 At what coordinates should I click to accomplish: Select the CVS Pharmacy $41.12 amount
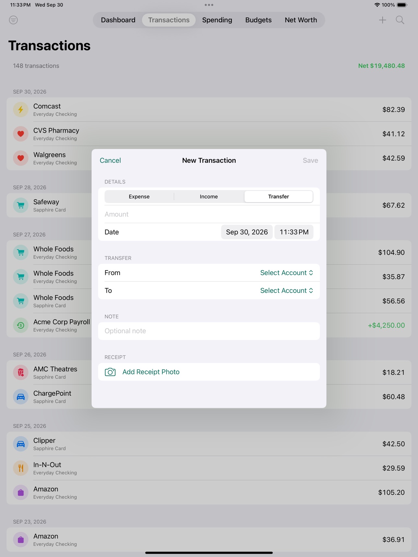[394, 134]
